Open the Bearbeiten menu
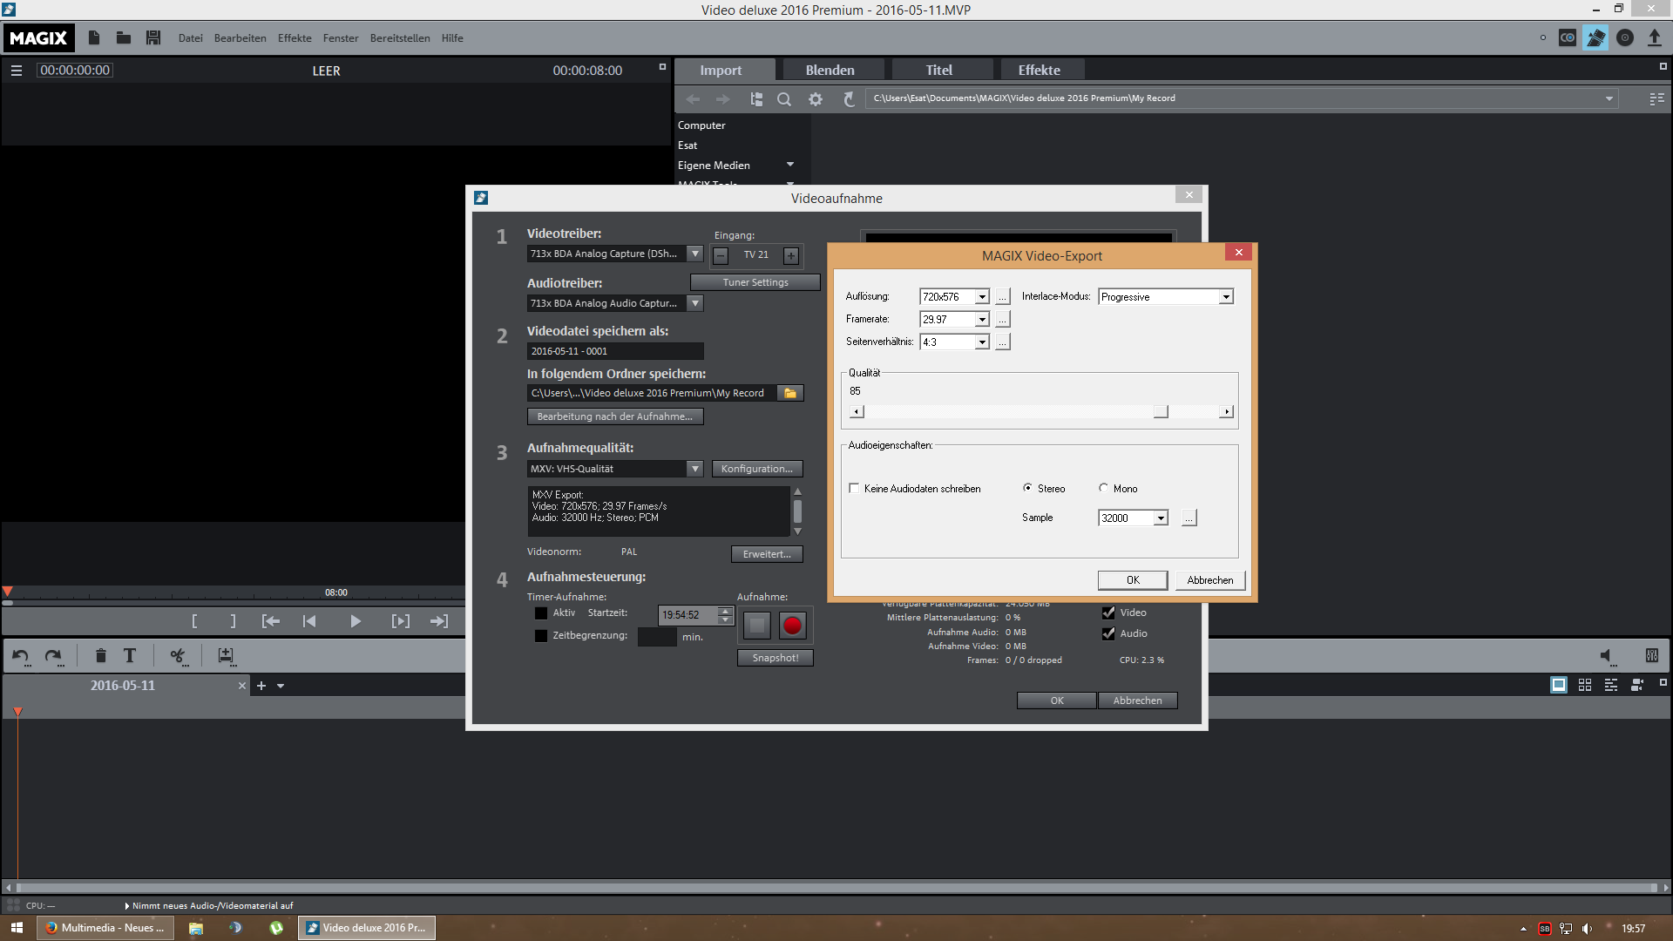The image size is (1673, 941). [240, 38]
